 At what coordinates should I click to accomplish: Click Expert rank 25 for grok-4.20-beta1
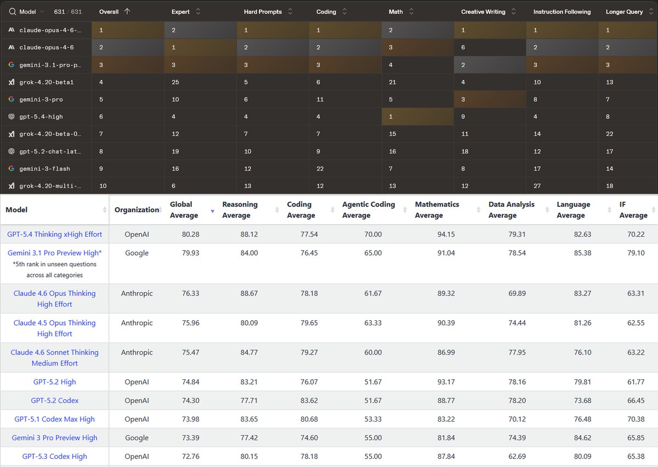175,82
